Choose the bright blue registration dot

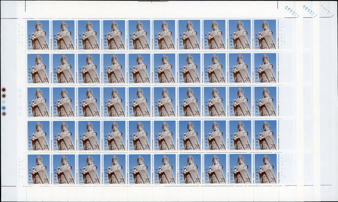point(4,108)
